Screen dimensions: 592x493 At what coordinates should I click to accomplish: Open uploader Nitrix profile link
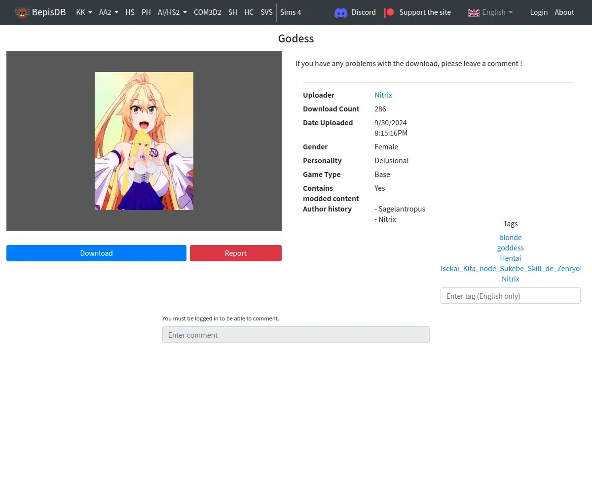(x=383, y=95)
